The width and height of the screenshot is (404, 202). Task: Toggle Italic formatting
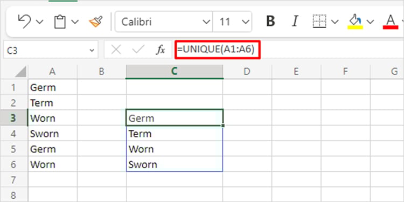click(x=295, y=22)
